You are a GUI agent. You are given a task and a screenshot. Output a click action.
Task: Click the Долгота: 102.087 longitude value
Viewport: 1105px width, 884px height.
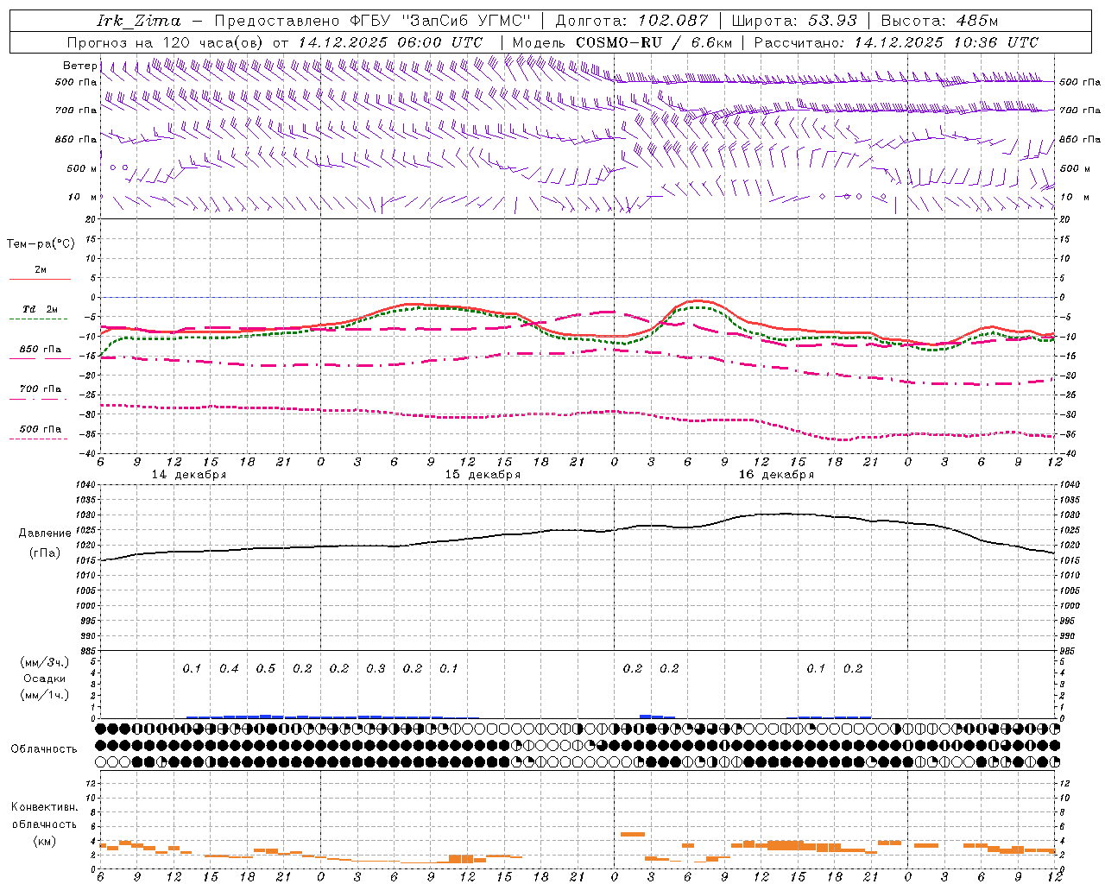(x=631, y=21)
